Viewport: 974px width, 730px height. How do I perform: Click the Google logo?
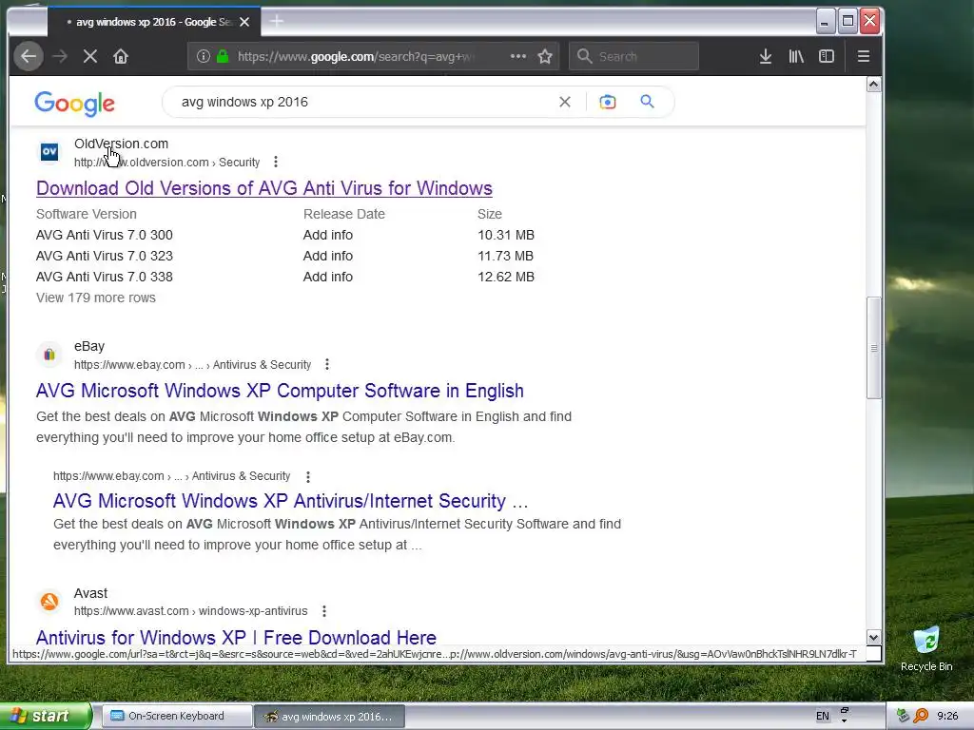click(x=74, y=103)
